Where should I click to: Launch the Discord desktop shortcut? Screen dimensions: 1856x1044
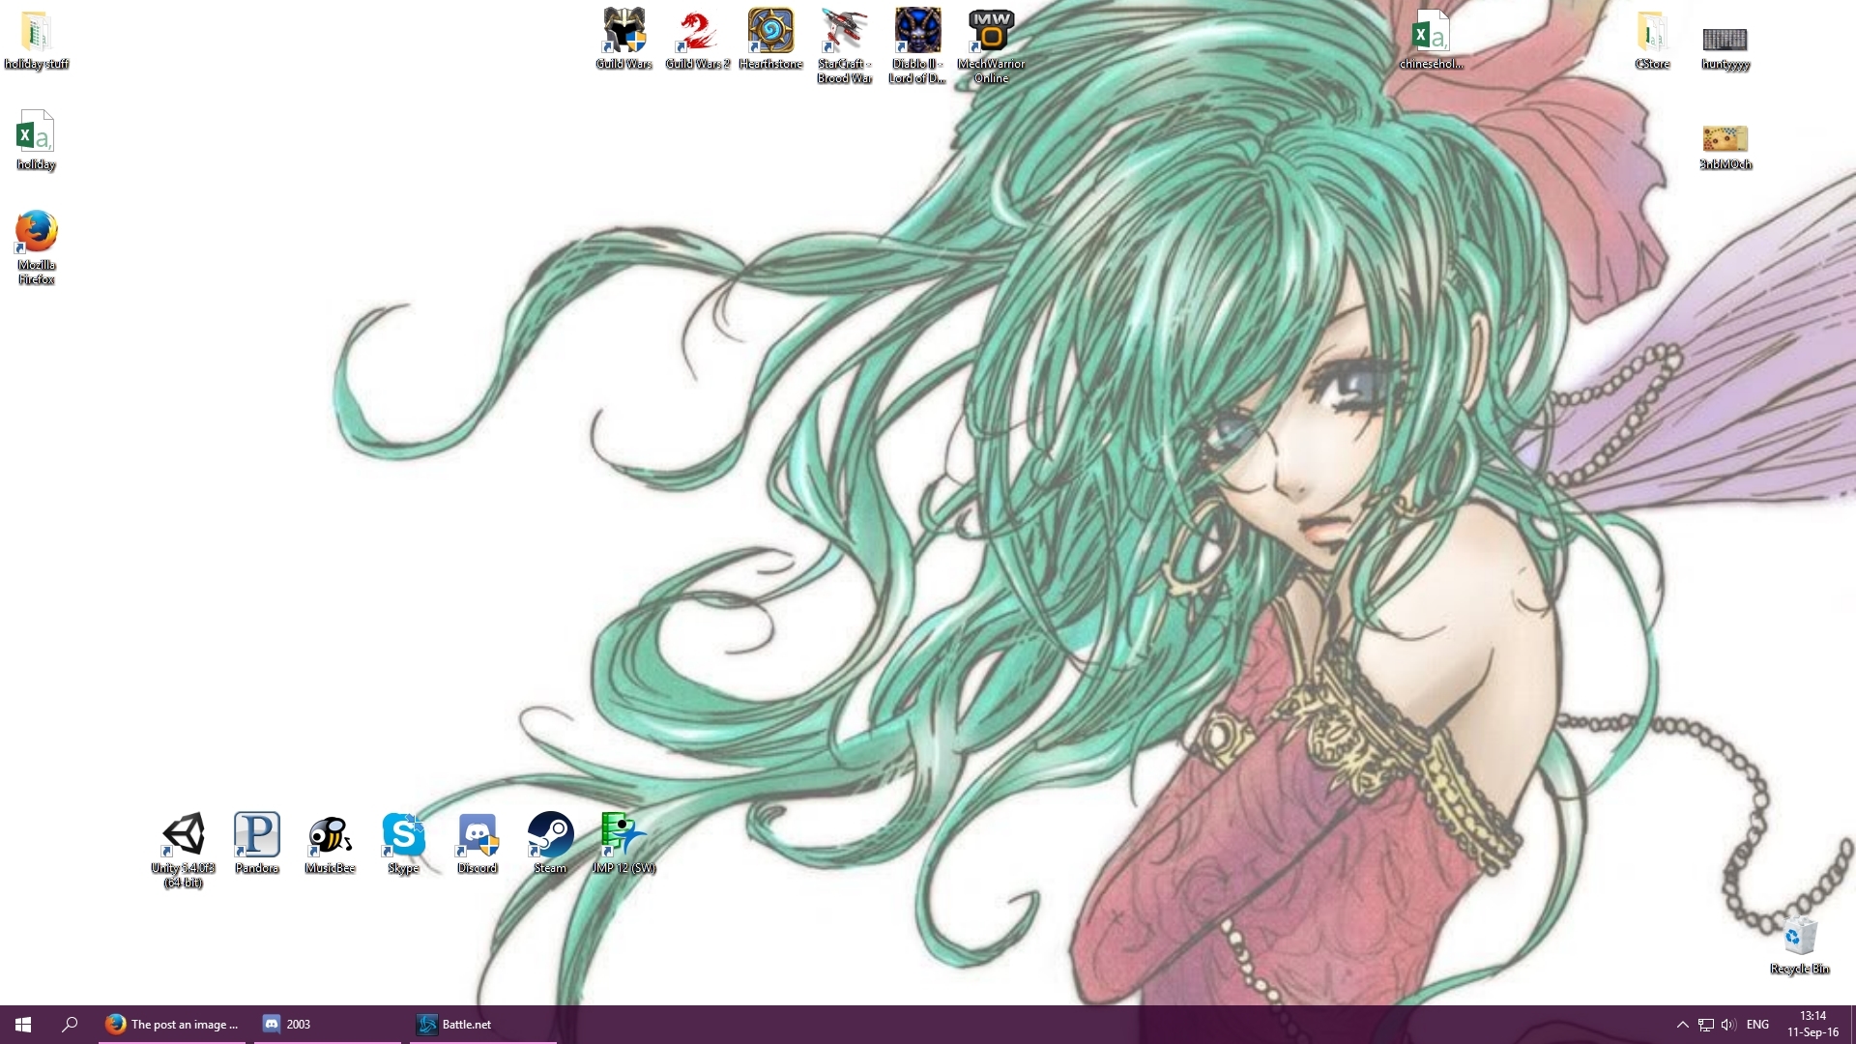[477, 842]
